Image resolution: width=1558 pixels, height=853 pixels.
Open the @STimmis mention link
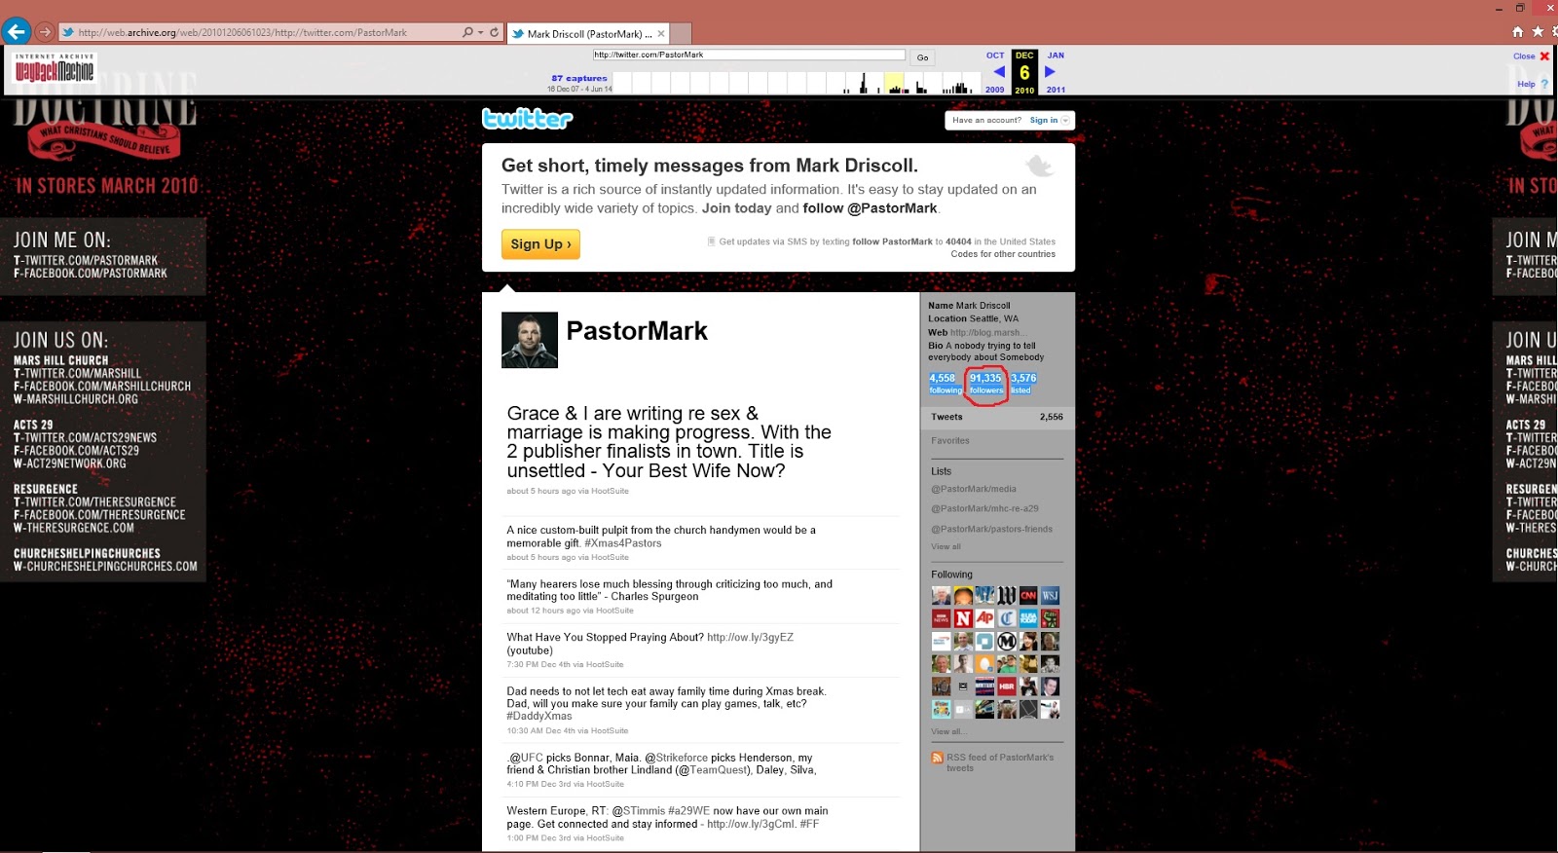[638, 811]
